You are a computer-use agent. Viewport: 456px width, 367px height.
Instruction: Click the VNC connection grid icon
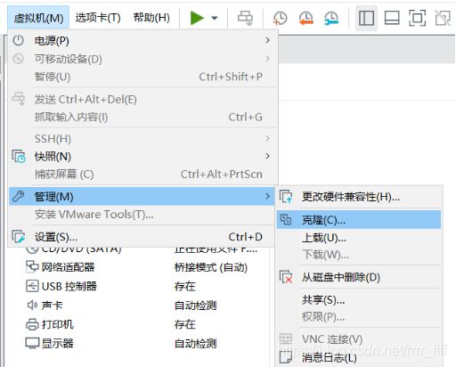pos(286,338)
